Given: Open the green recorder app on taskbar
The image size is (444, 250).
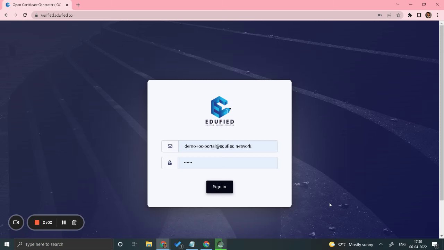Looking at the screenshot, I should point(221,244).
